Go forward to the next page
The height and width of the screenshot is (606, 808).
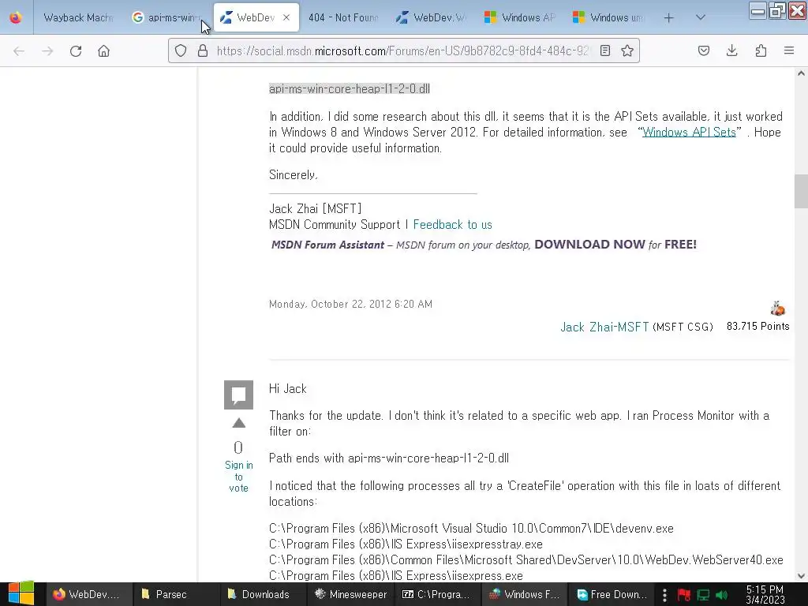[47, 51]
